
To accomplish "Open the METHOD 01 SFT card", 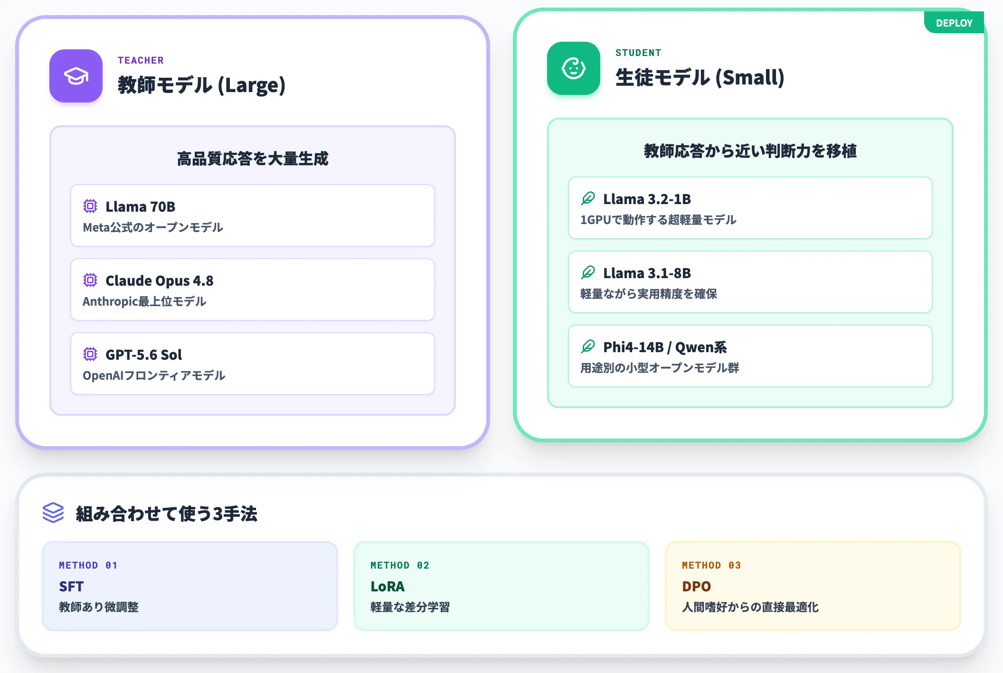I will tap(190, 586).
